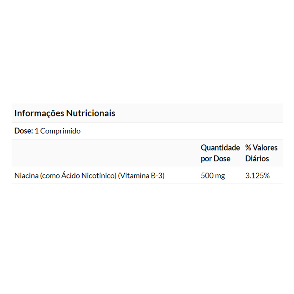This screenshot has width=294, height=294.
Task: Click the 1 Comprimido dose value
Action: tap(58, 131)
